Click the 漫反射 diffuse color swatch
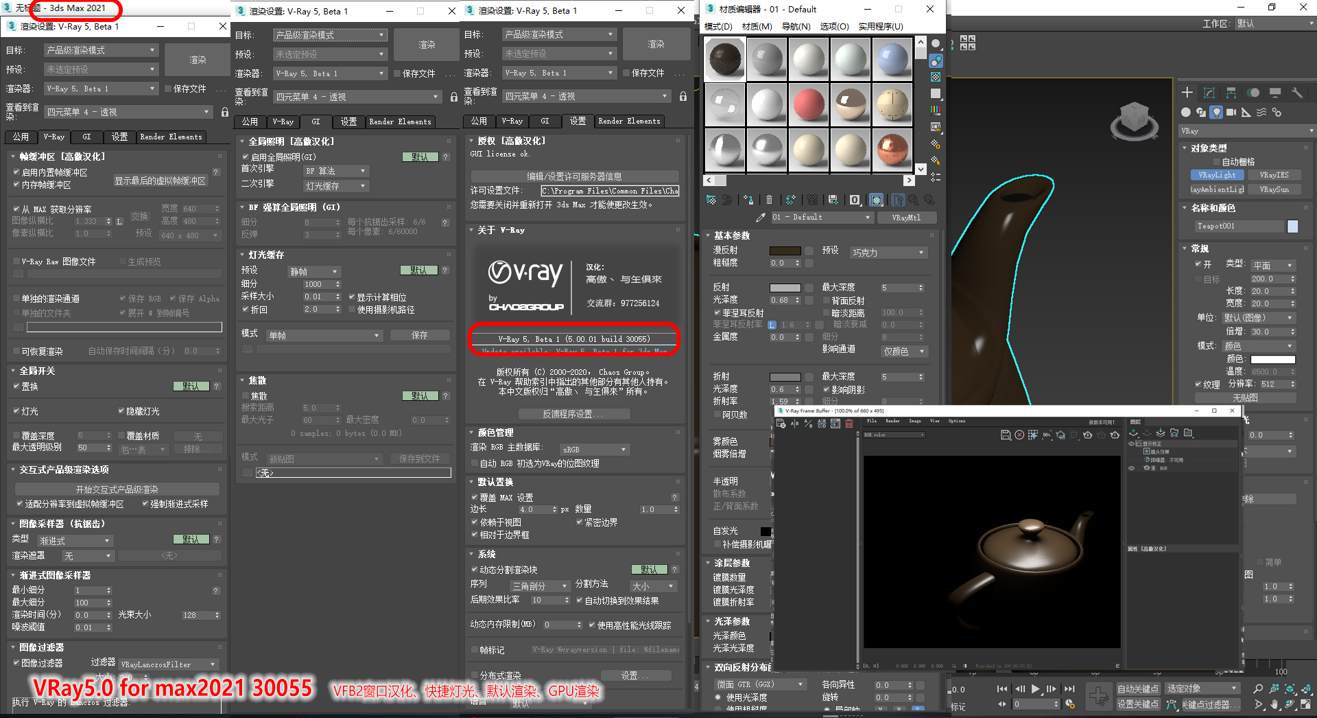The image size is (1317, 718). [x=785, y=251]
